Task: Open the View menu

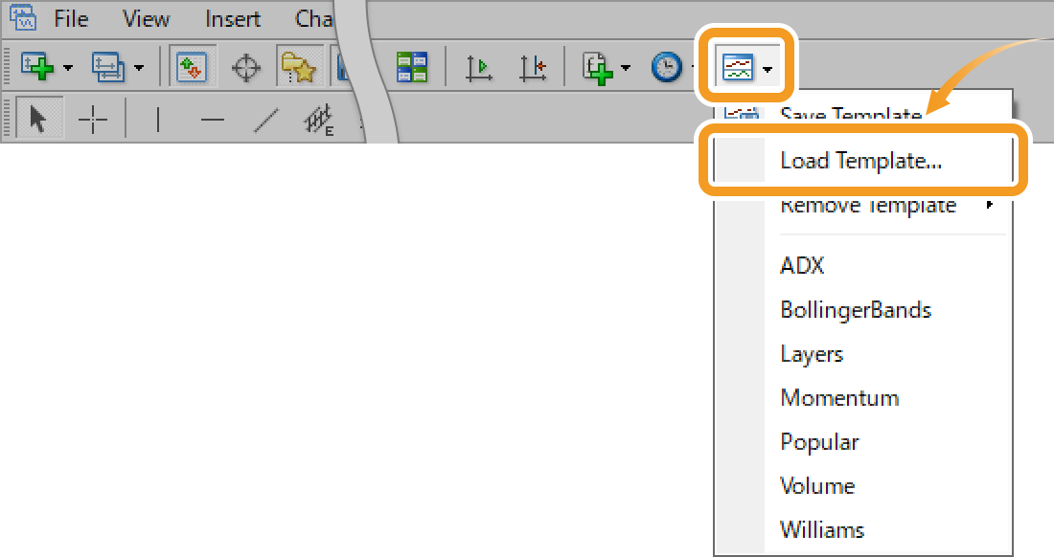Action: (146, 19)
